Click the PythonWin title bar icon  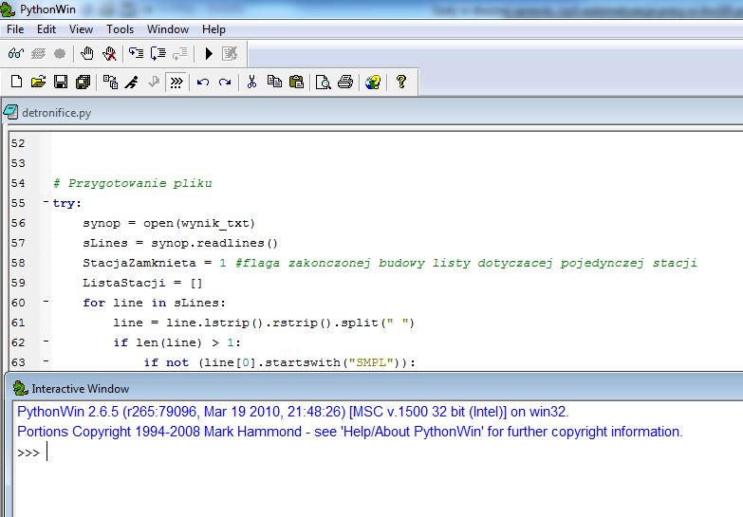pos(8,9)
